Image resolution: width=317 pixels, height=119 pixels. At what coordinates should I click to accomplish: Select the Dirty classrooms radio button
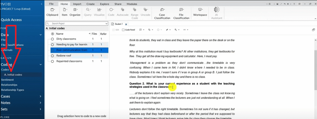53,39
